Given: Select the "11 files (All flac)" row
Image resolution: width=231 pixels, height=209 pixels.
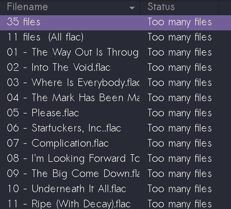Looking at the screenshot, I should [56, 37].
